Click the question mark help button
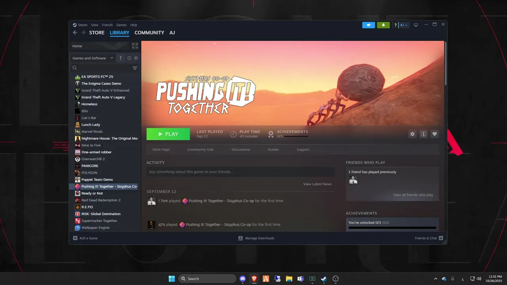This screenshot has width=507, height=285. [395, 25]
